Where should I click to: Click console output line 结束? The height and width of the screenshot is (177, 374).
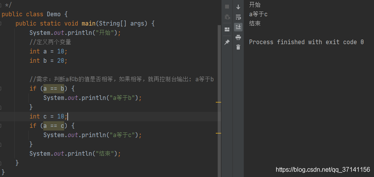[x=255, y=23]
